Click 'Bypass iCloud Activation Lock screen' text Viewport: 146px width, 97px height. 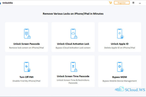[x=73, y=48]
